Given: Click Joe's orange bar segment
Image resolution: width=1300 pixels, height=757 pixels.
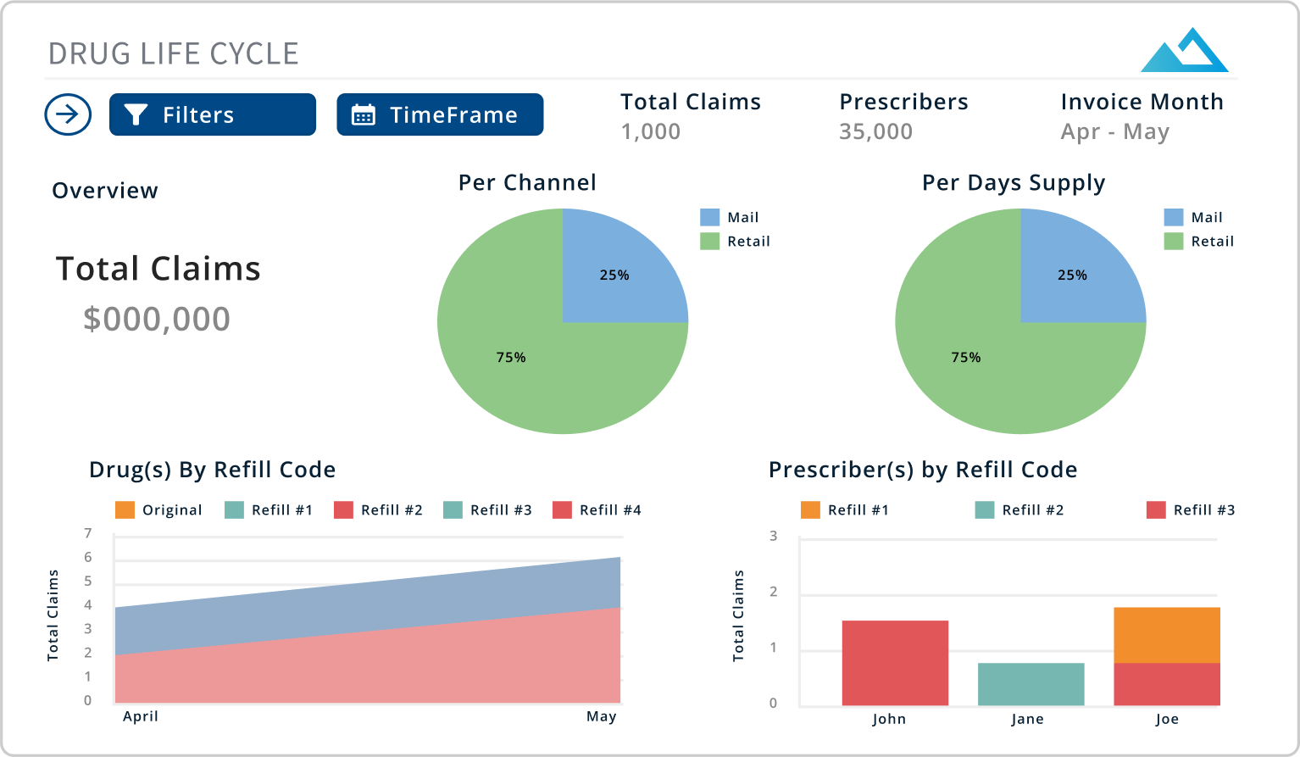Looking at the screenshot, I should click(x=1167, y=635).
